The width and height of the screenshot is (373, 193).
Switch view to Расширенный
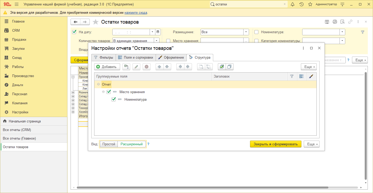tap(132, 144)
